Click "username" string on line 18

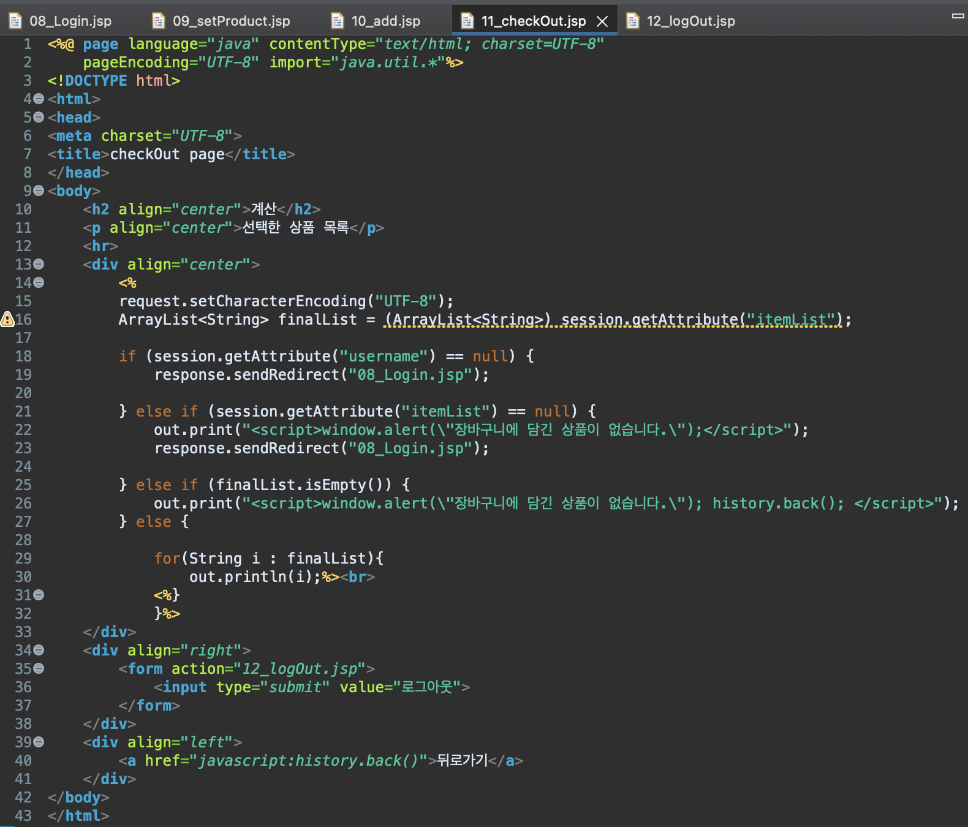(x=384, y=357)
